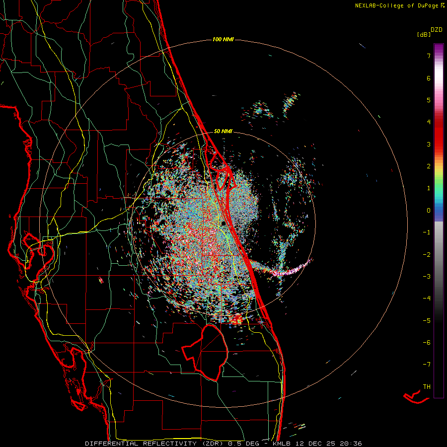Click the 3 value on the color scale

pos(429,144)
